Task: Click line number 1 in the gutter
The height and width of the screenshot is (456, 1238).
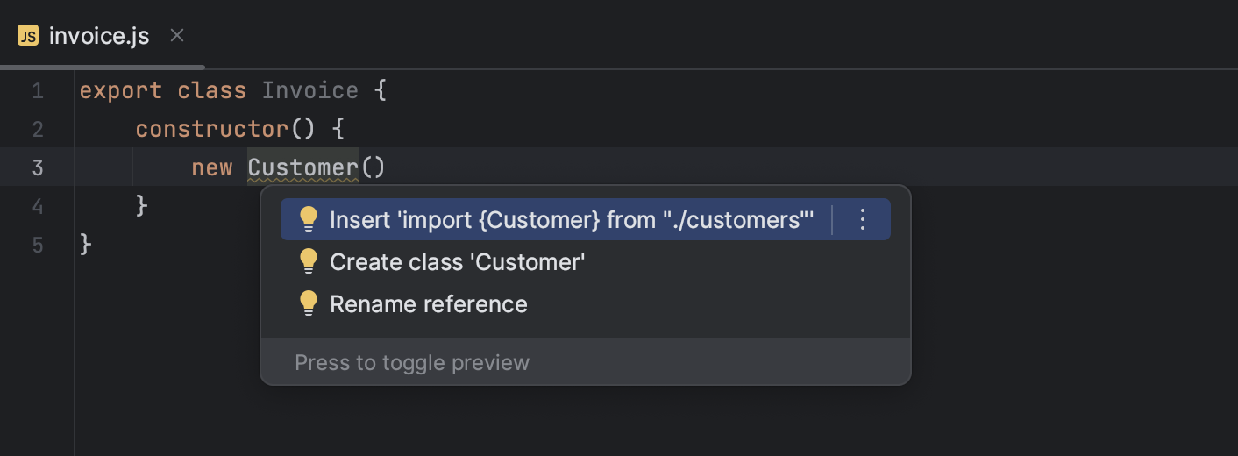Action: pos(38,91)
